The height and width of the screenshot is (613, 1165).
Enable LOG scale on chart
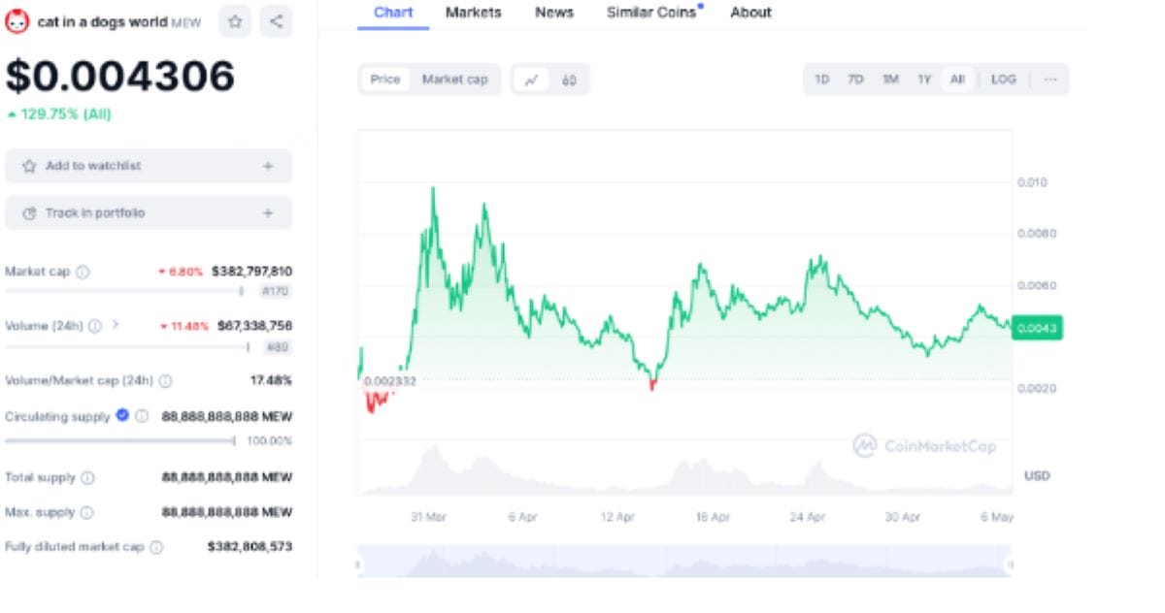point(1003,80)
